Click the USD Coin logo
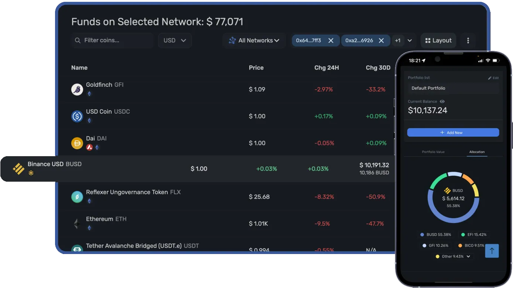Screen dimensions: 513x288 pyautogui.click(x=77, y=116)
